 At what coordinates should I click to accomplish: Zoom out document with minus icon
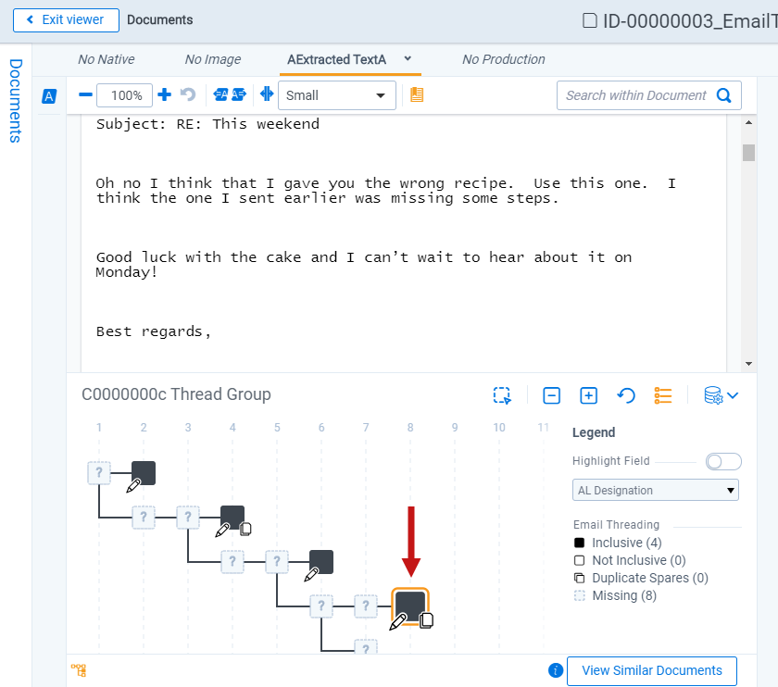point(85,94)
